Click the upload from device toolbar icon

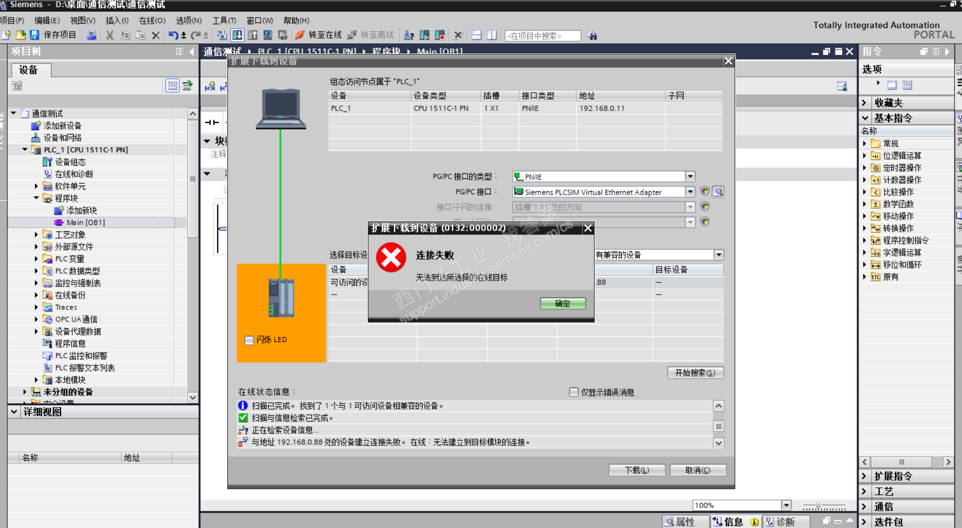(x=253, y=35)
